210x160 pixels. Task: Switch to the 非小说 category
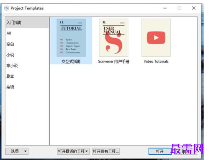27,66
